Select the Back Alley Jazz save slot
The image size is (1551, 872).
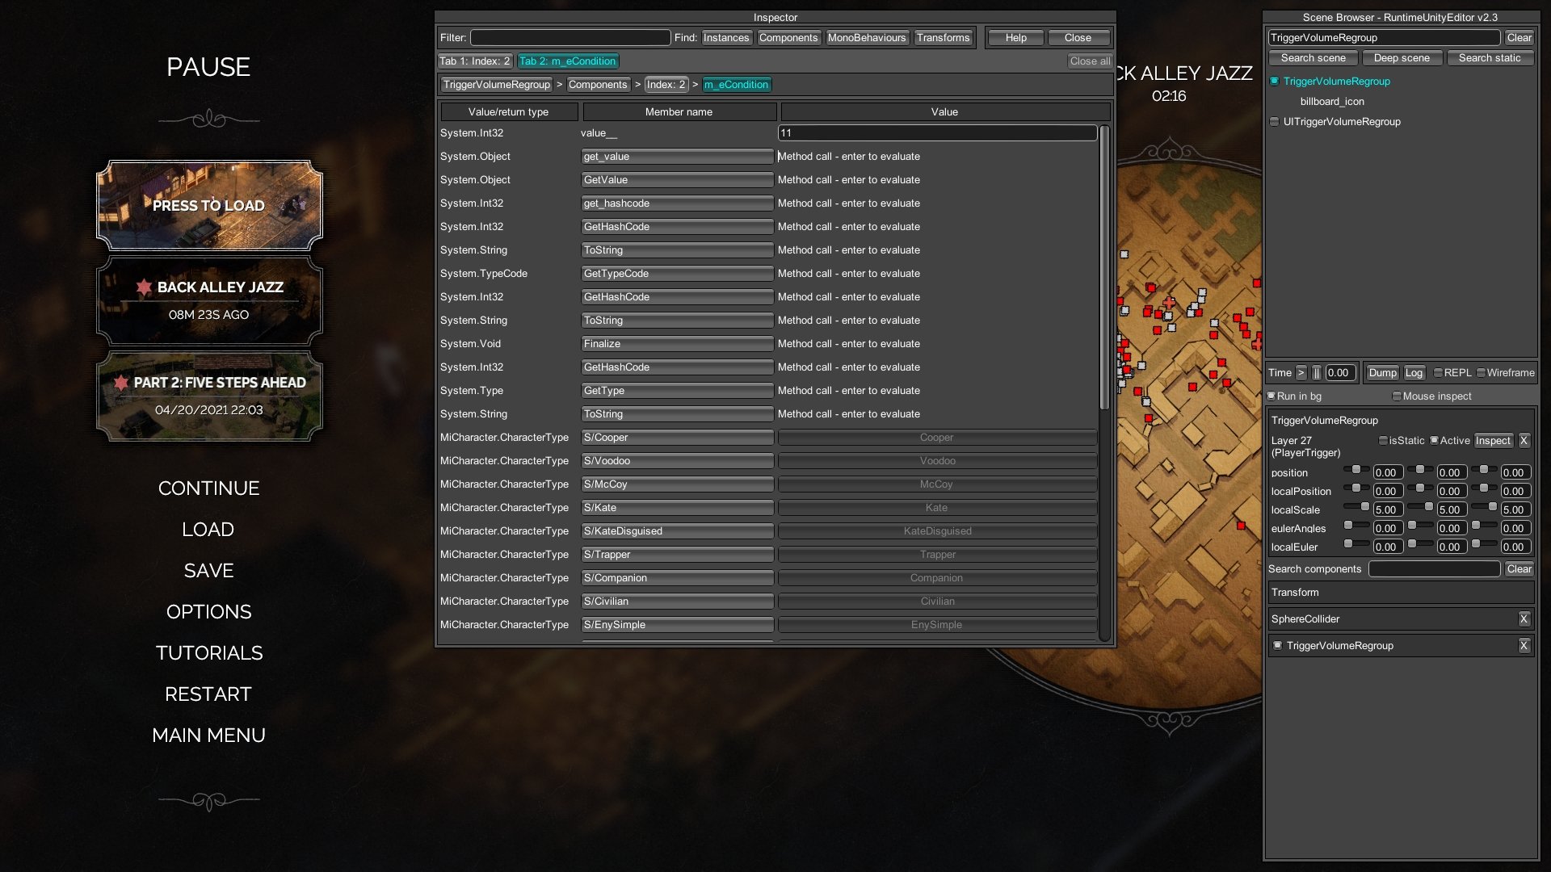[209, 300]
